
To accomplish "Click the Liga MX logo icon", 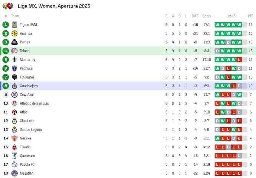I will 8,6.
